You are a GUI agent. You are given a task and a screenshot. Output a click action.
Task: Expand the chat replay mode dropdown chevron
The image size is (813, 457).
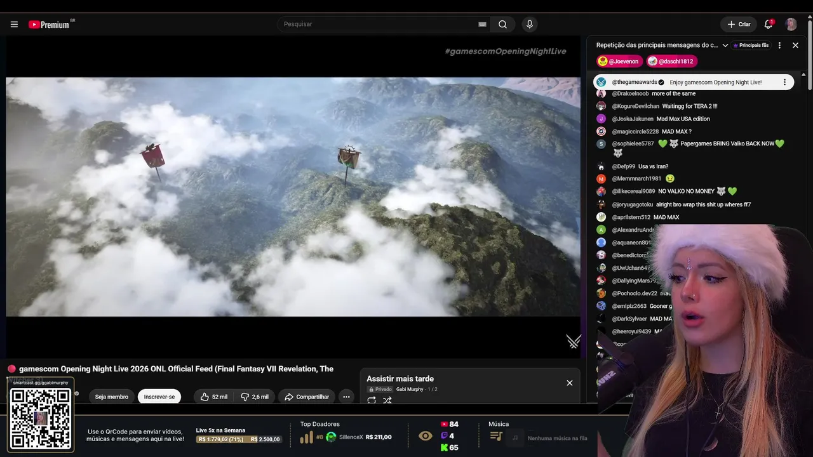[725, 45]
